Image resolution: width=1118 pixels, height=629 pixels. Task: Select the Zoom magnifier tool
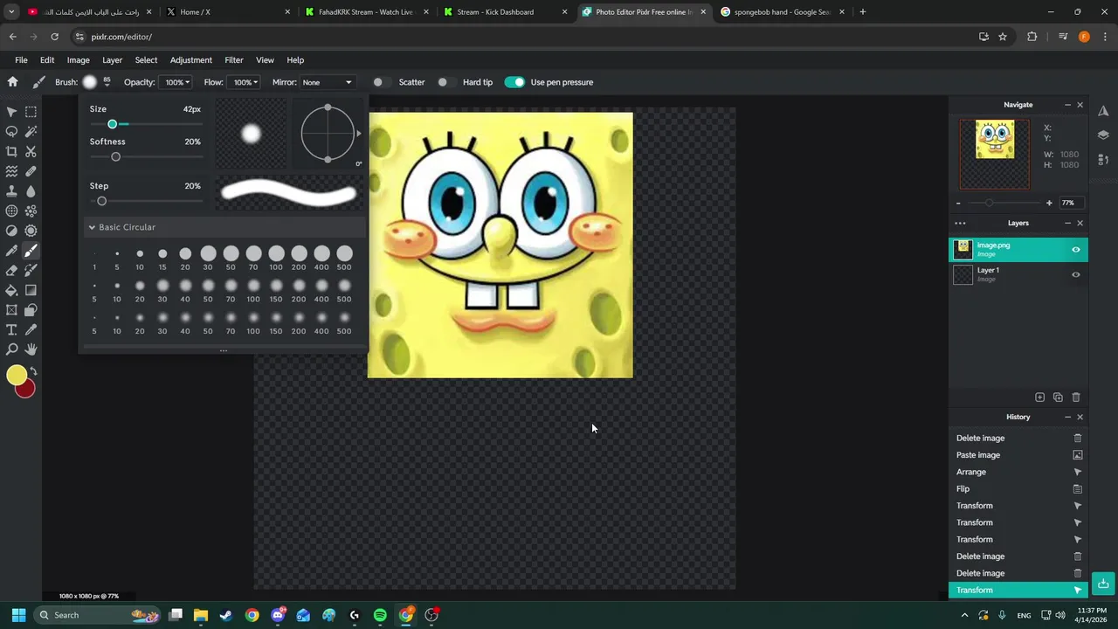11,349
